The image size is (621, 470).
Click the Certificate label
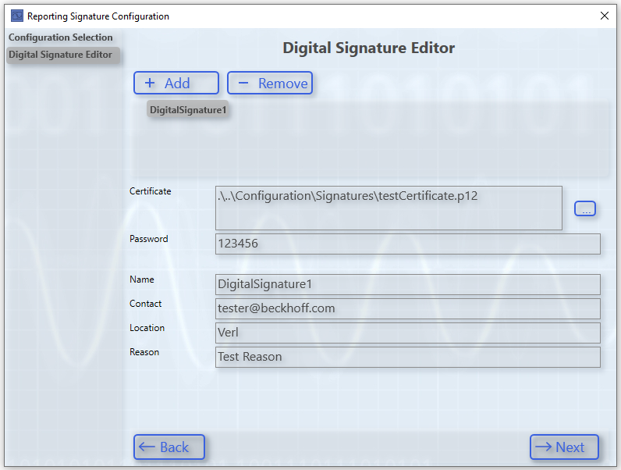pyautogui.click(x=150, y=191)
